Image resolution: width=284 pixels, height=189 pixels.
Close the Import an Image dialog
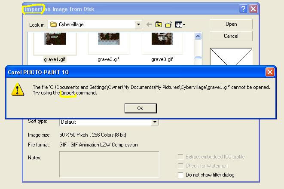pyautogui.click(x=253, y=9)
